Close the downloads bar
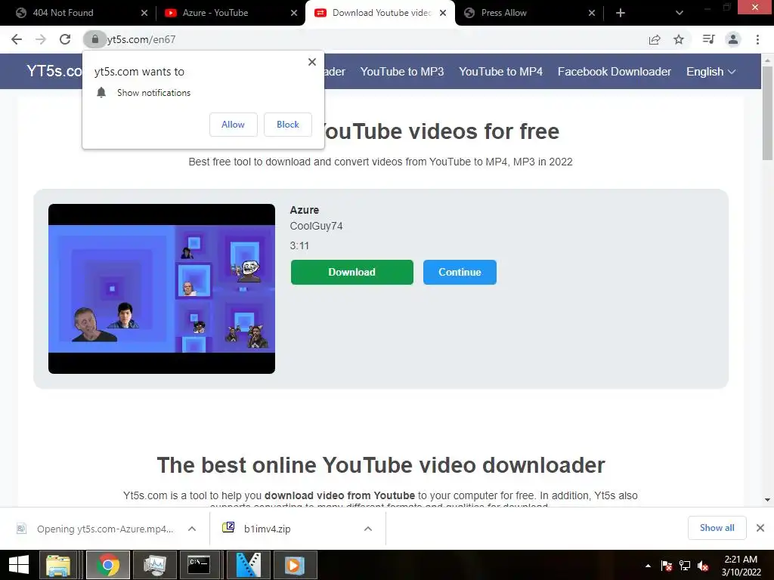The width and height of the screenshot is (774, 580). point(760,528)
